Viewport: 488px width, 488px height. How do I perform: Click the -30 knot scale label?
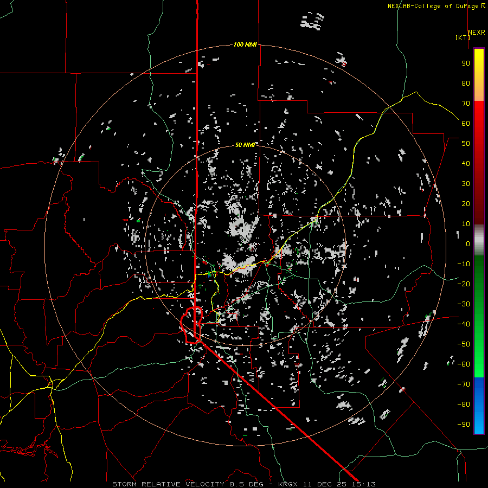click(x=464, y=304)
